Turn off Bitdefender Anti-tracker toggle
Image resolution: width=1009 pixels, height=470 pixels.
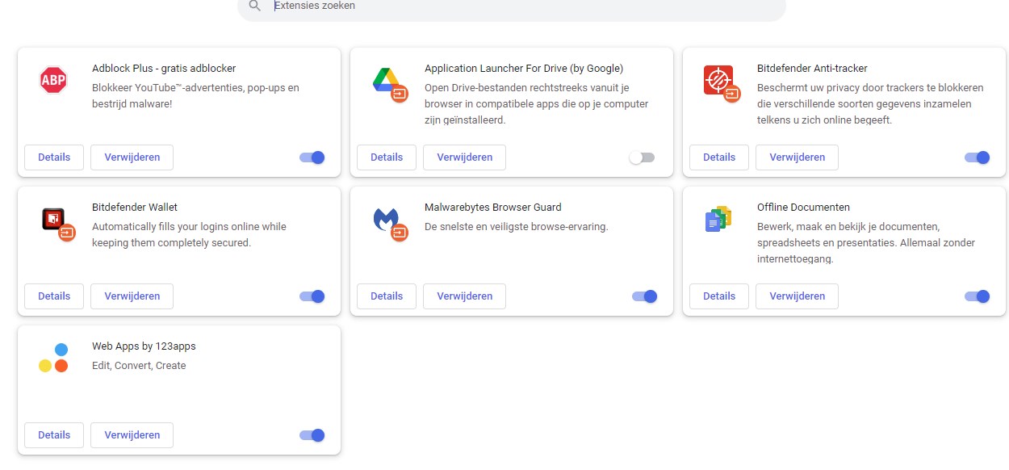coord(977,157)
